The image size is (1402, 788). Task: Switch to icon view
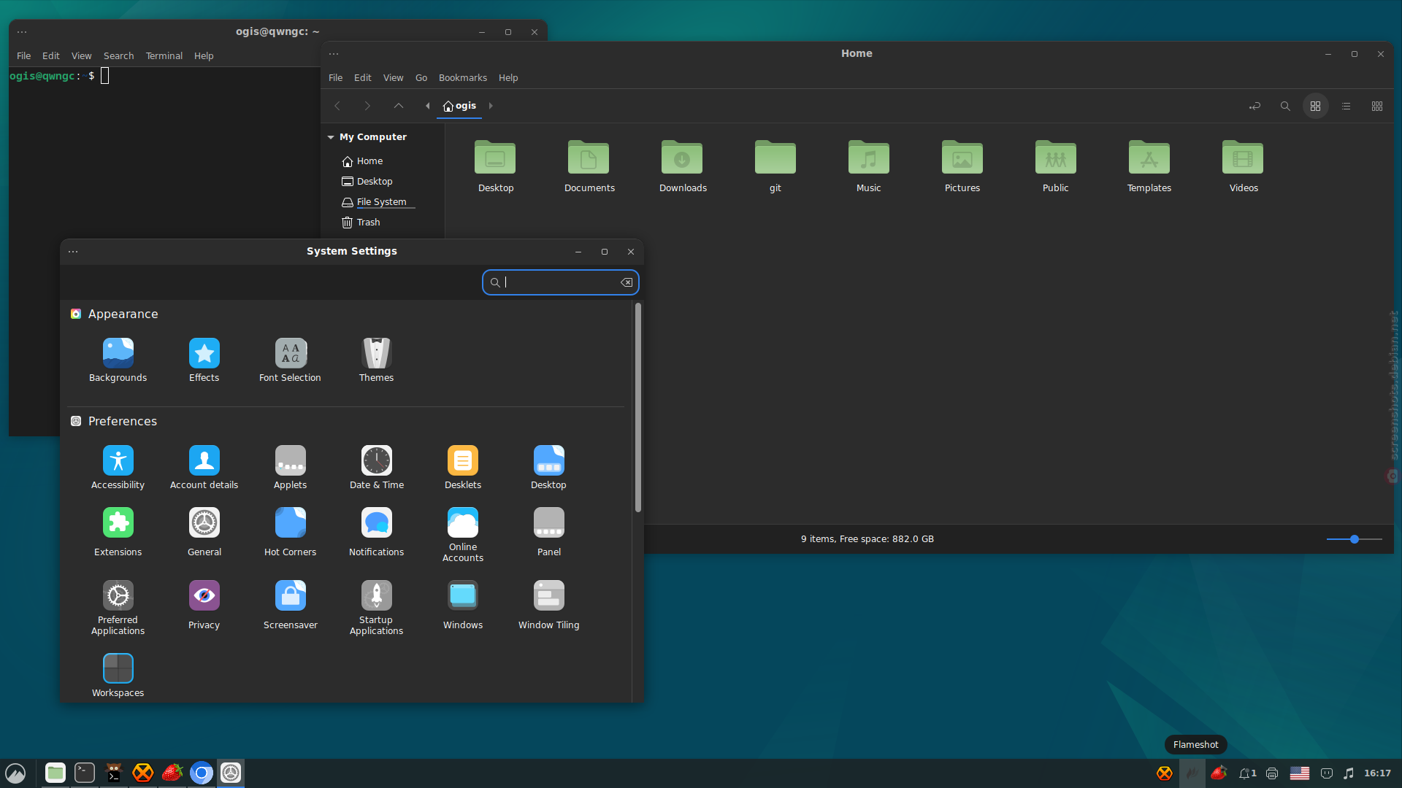(1315, 107)
